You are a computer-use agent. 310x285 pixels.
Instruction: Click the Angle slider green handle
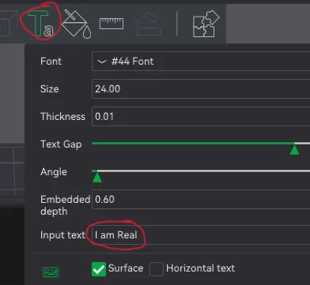[97, 178]
